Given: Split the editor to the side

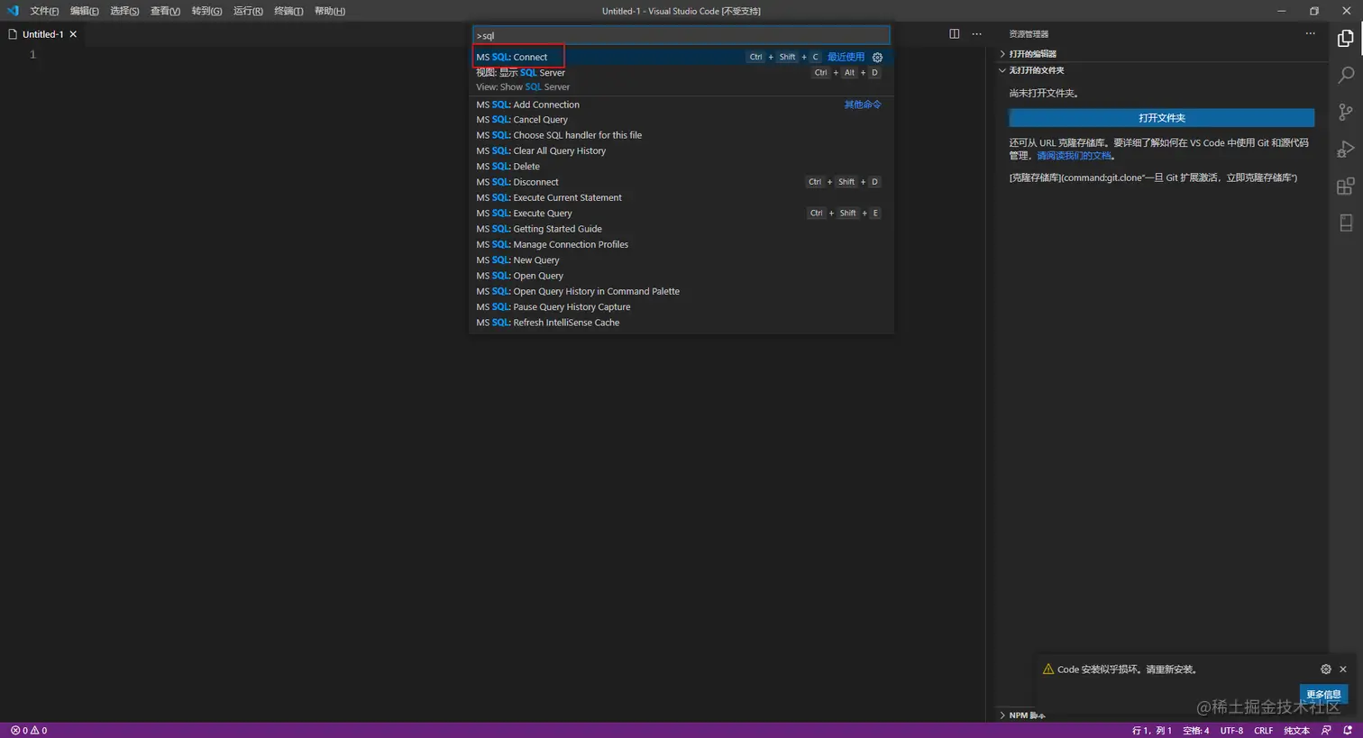Looking at the screenshot, I should (x=954, y=34).
